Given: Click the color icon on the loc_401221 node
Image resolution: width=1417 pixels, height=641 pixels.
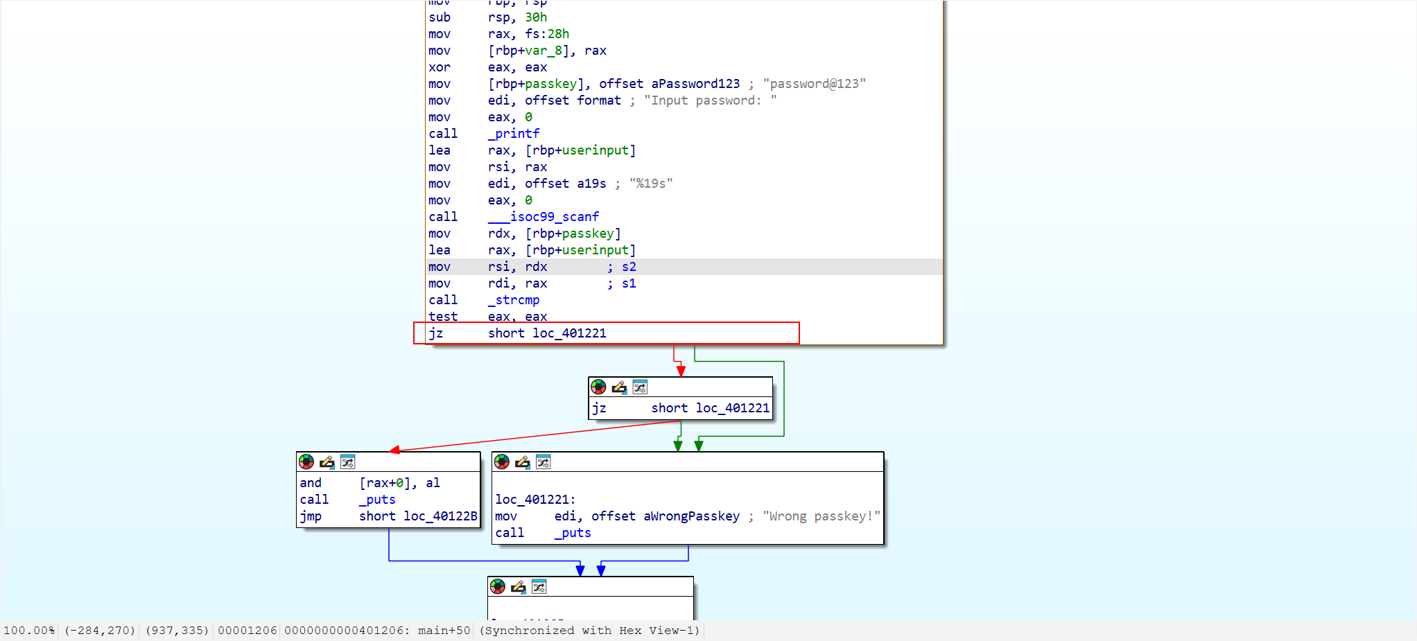Looking at the screenshot, I should pos(501,462).
